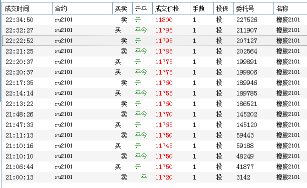Click price 11770 in the 21:48:26 row

coord(164,114)
